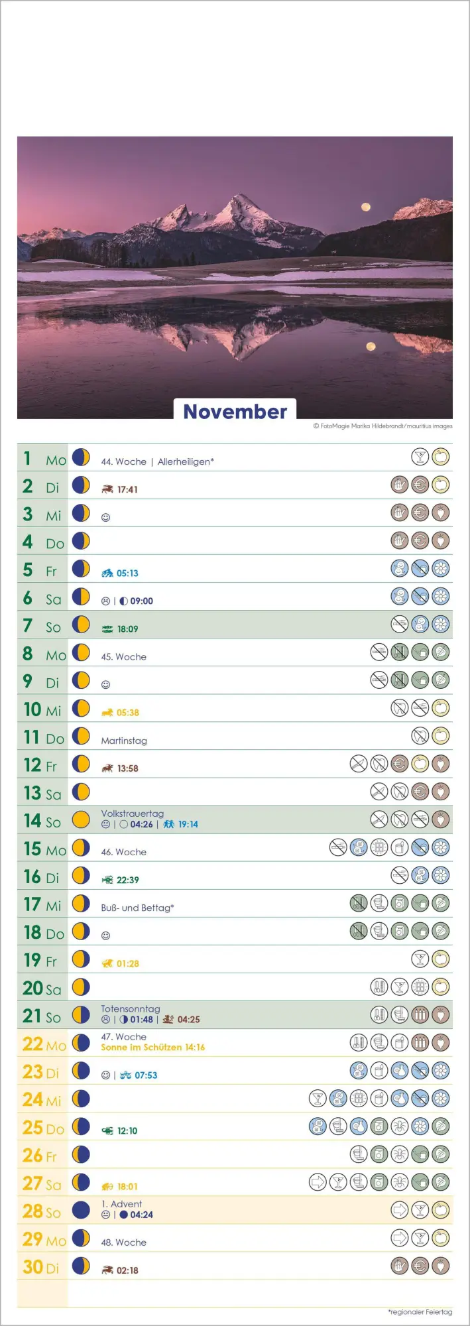This screenshot has width=470, height=1326.
Task: Click the cocktail glass icon on 1 Mo
Action: point(420,457)
